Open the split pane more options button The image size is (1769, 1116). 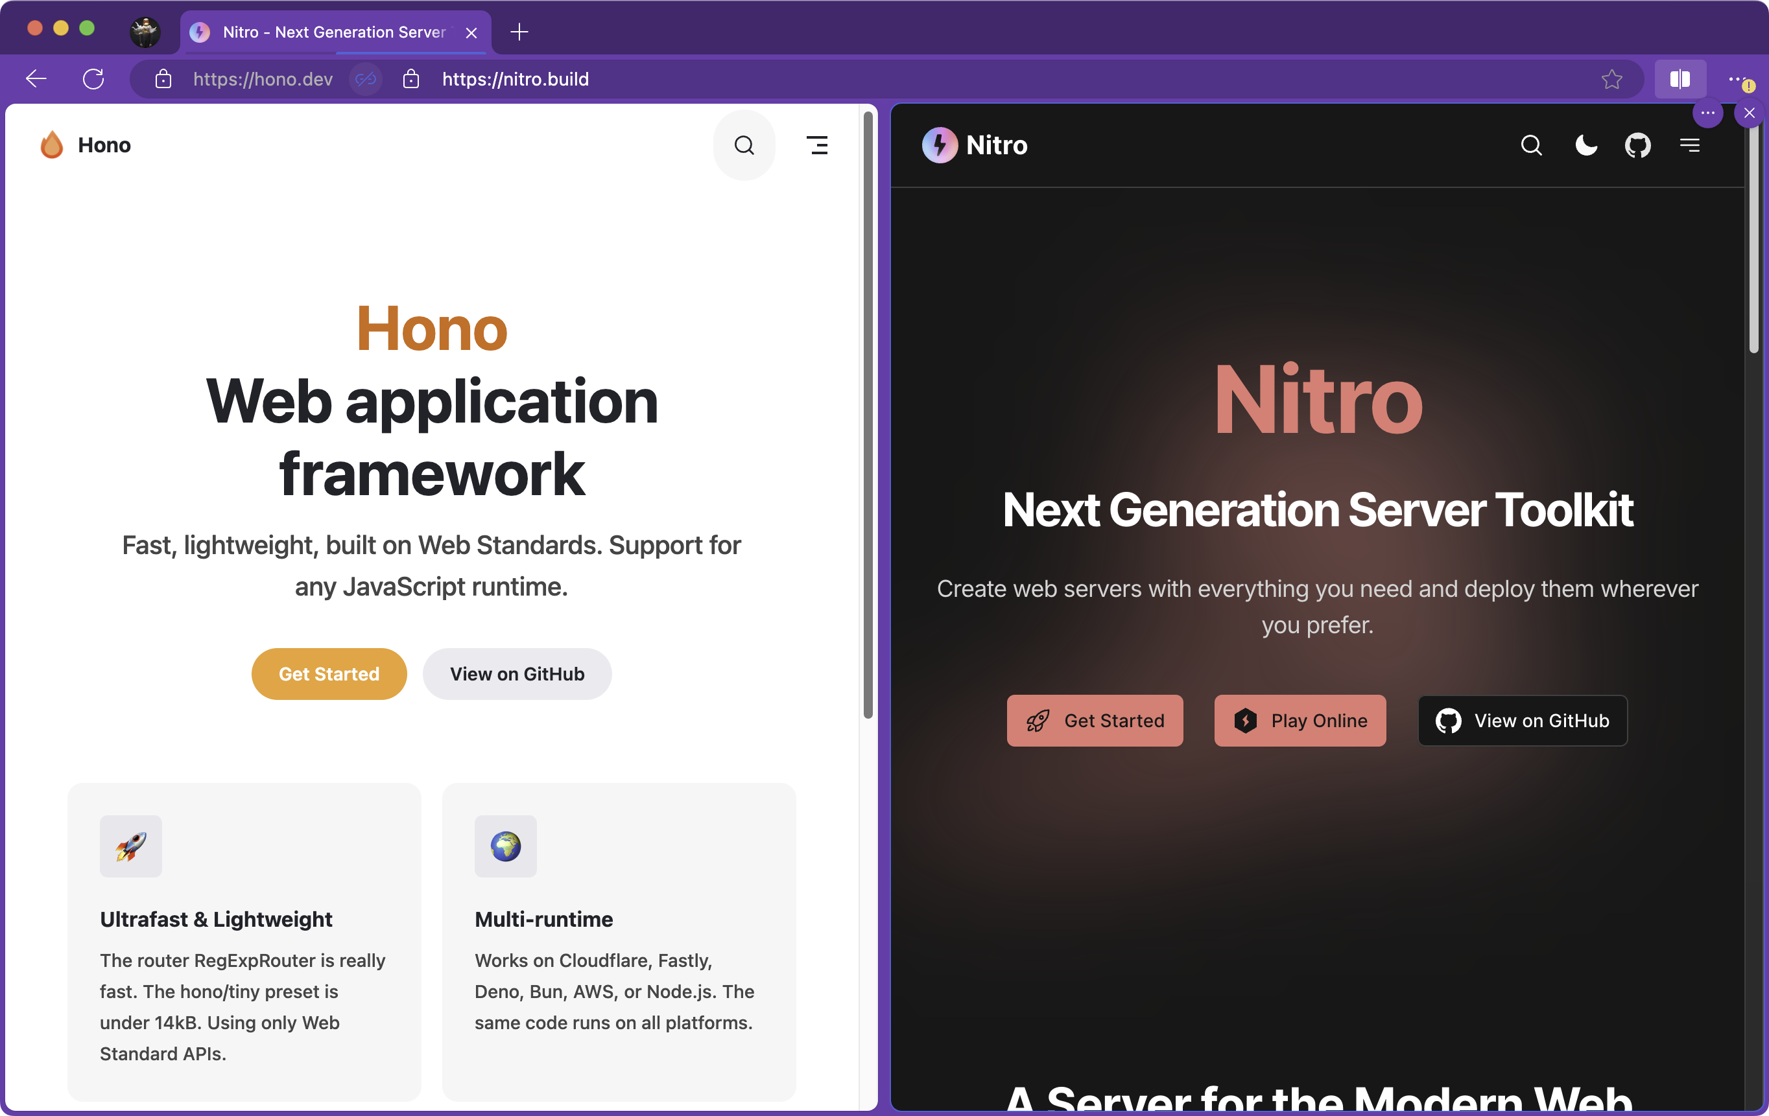click(1707, 113)
